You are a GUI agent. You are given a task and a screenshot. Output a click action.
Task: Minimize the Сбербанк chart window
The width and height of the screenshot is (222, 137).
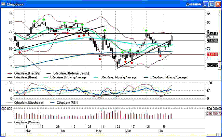[x=206, y=4]
